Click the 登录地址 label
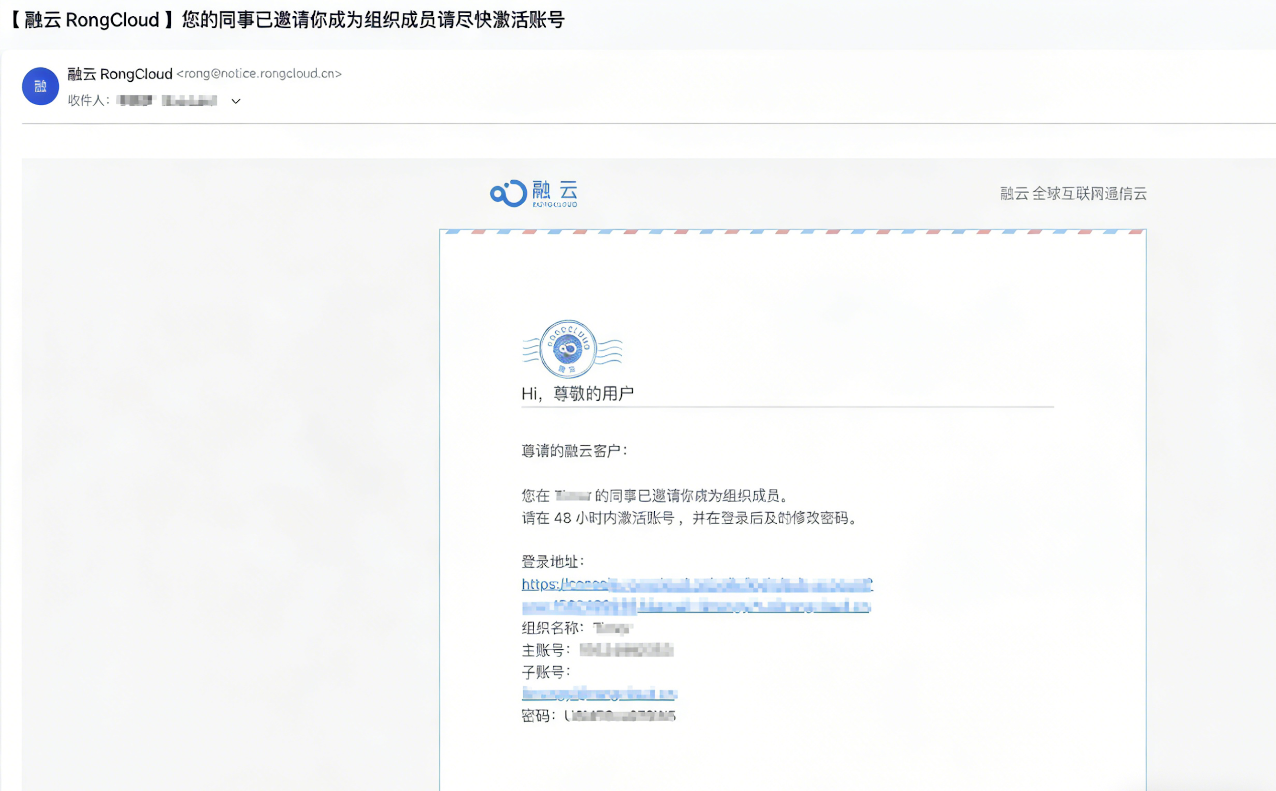1276x791 pixels. point(552,562)
